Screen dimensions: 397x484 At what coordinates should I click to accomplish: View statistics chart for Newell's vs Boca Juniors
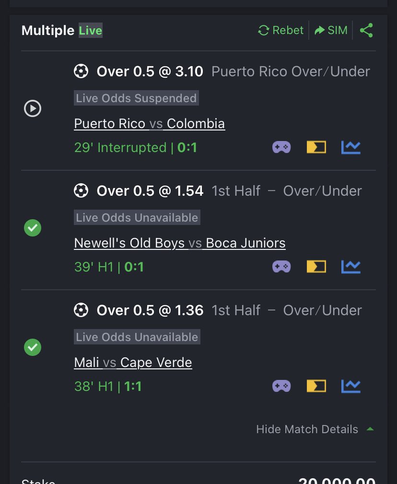(x=350, y=267)
